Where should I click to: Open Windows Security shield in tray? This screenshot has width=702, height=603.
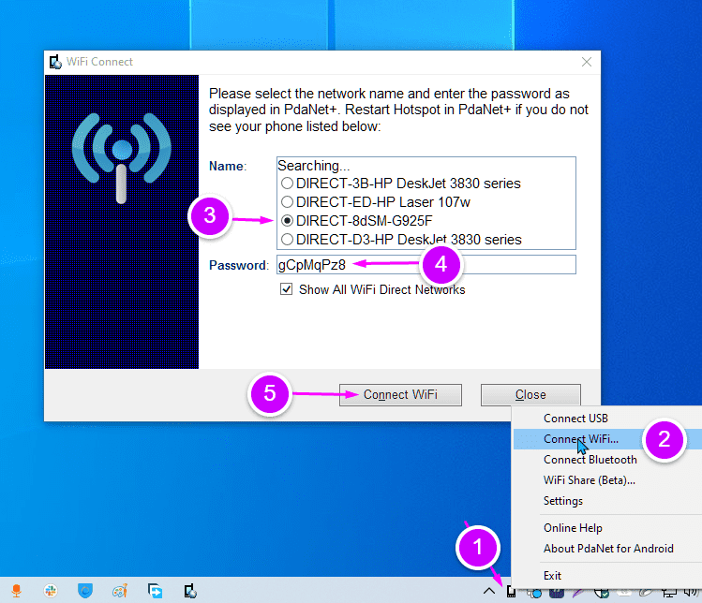click(x=602, y=593)
